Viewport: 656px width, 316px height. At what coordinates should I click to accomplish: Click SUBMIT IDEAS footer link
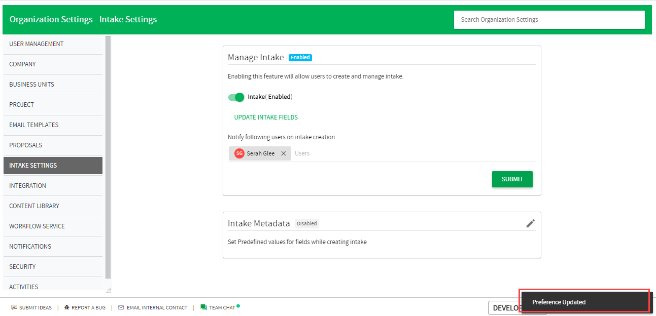36,307
